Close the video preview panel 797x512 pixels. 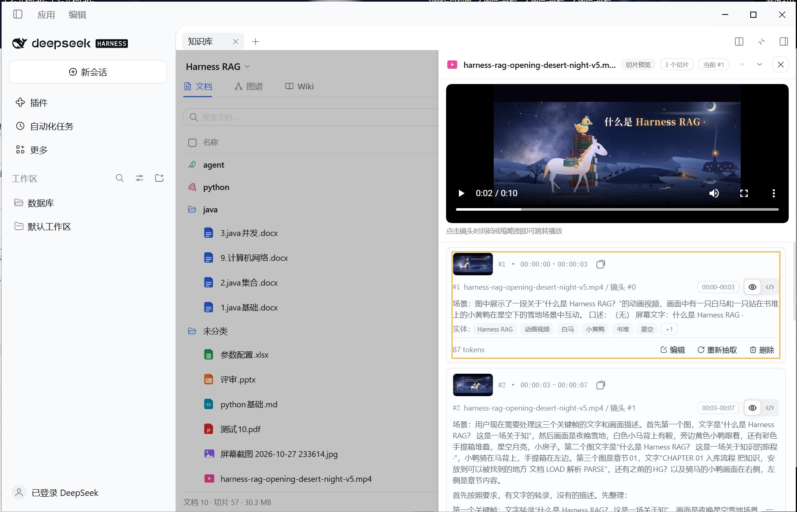click(781, 65)
